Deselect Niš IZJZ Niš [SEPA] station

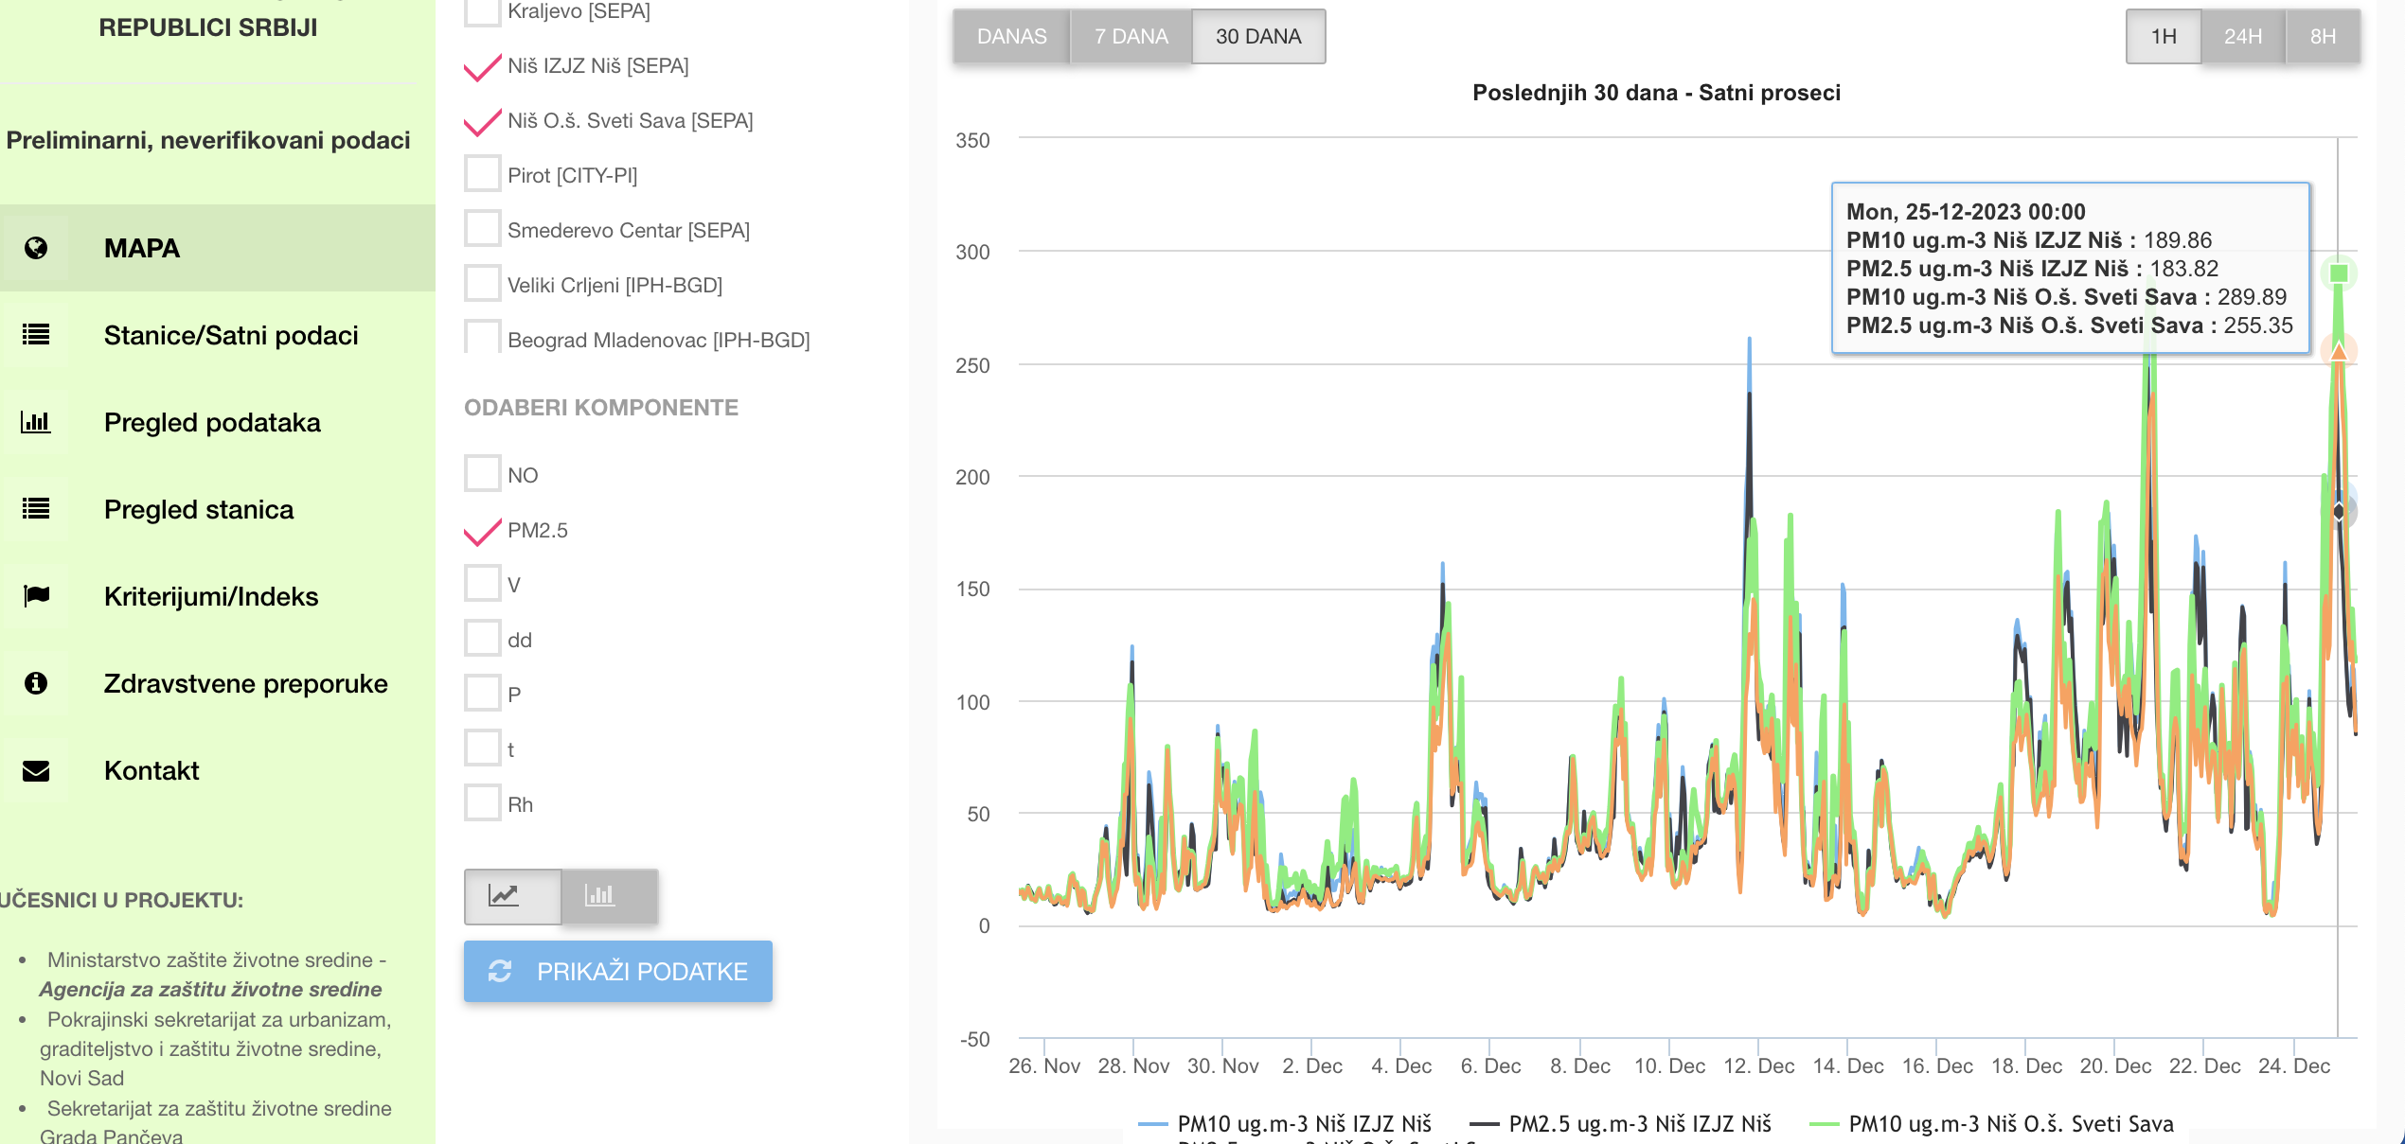click(x=482, y=65)
